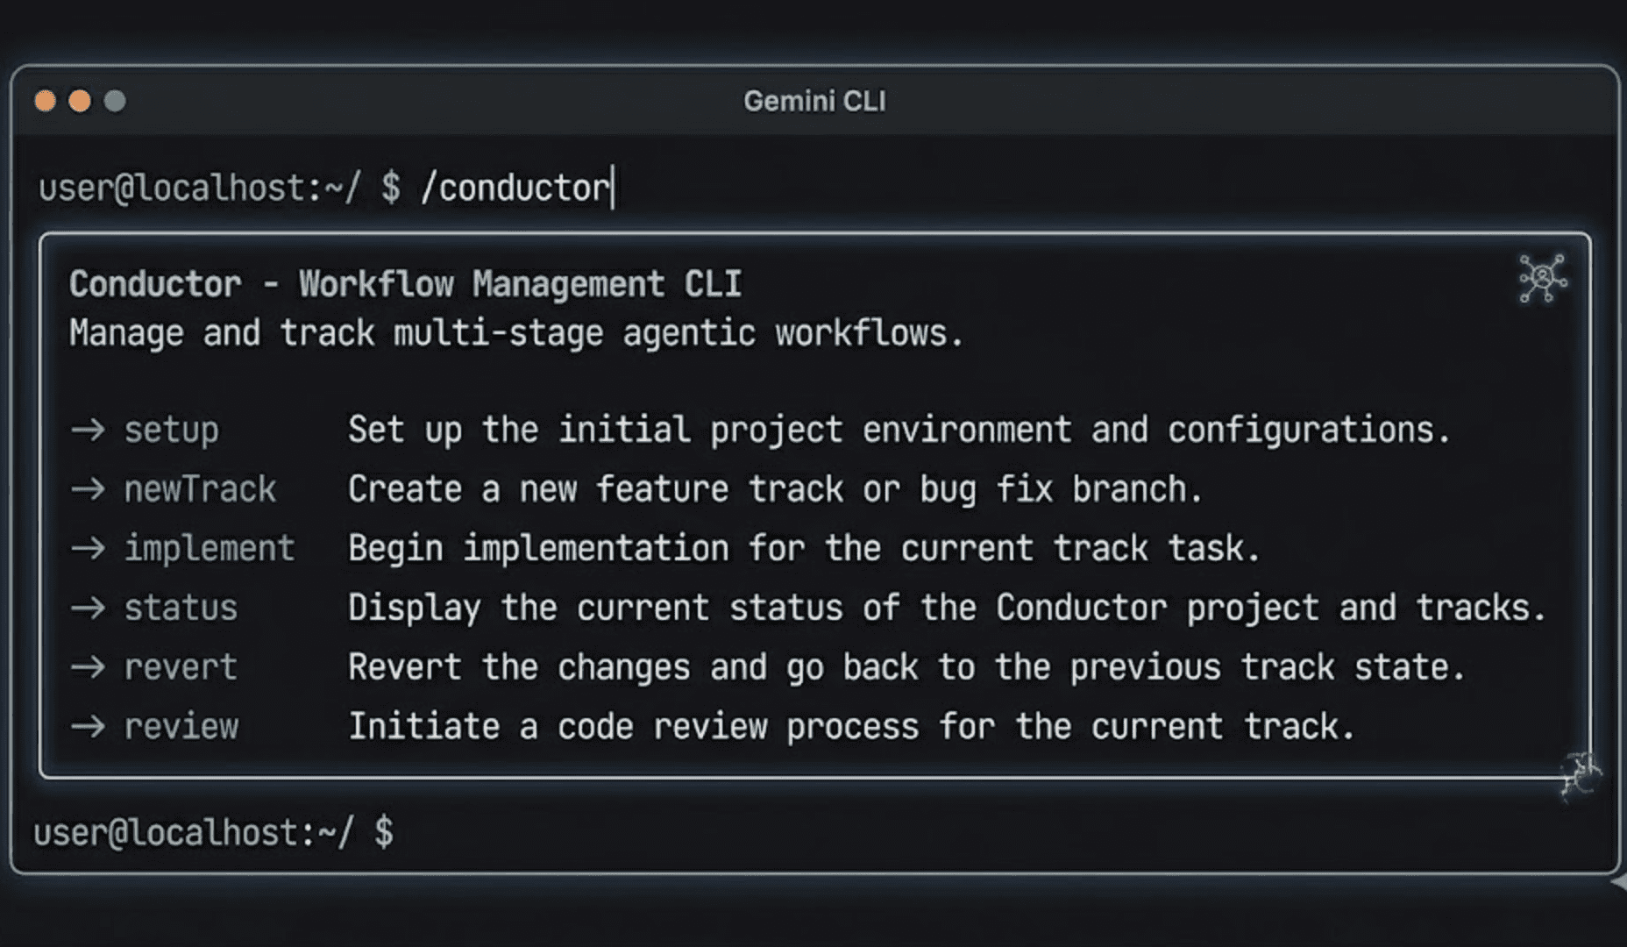Click the red close window dot
1627x947 pixels.
point(45,102)
